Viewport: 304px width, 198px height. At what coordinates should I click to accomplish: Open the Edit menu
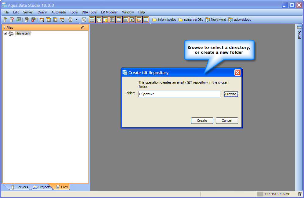(x=16, y=12)
